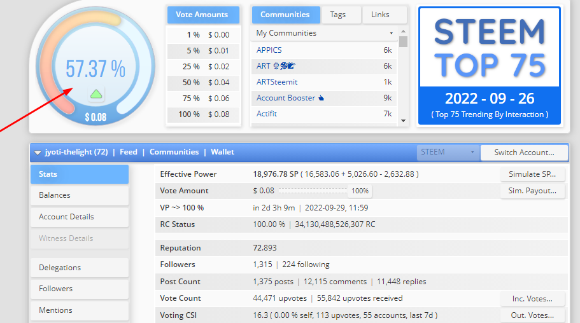
Task: Click the 12,115 comments count
Action: tap(335, 282)
